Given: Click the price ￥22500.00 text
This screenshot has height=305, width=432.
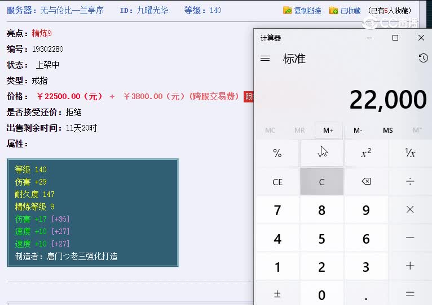Looking at the screenshot, I should tap(70, 96).
